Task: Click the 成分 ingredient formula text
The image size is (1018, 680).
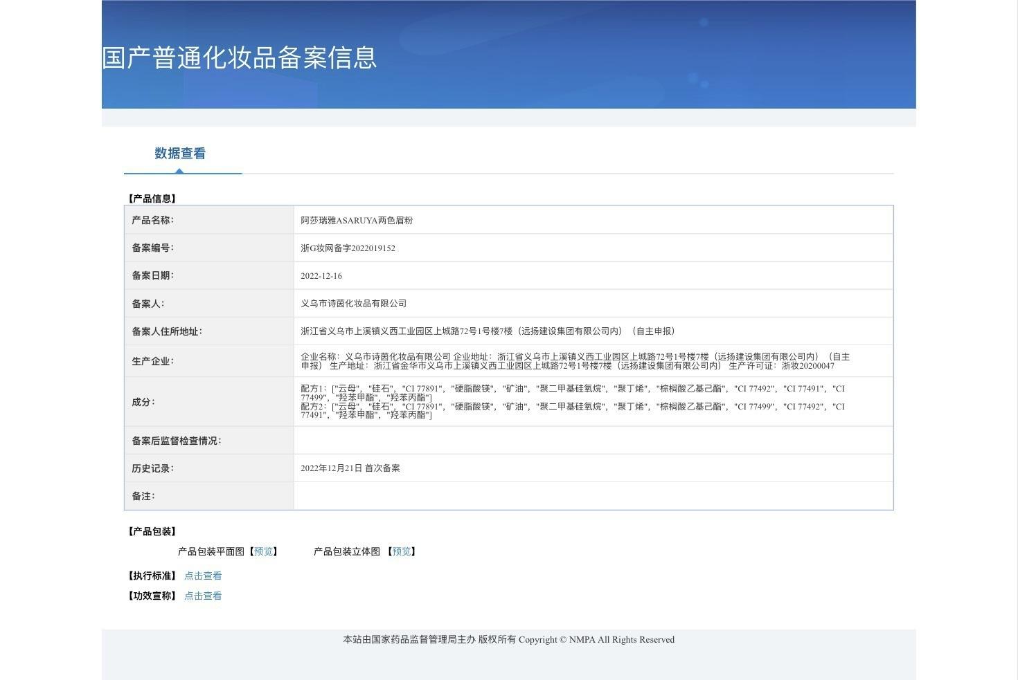Action: pos(573,402)
